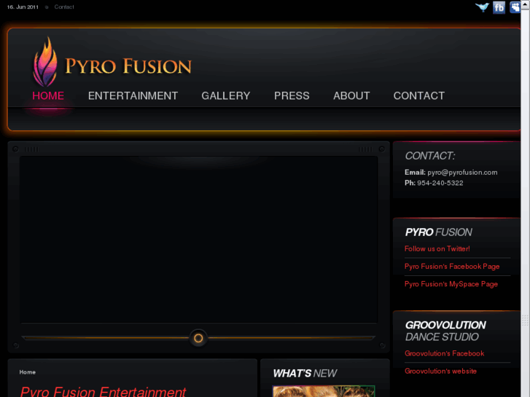Open Pyro Fusion's MySpace Page link

451,284
